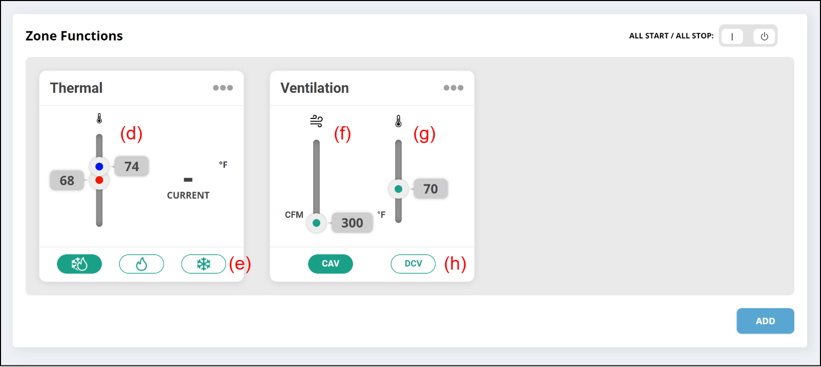Click the red heating setpoint handle
This screenshot has height=367, width=821.
click(x=99, y=180)
